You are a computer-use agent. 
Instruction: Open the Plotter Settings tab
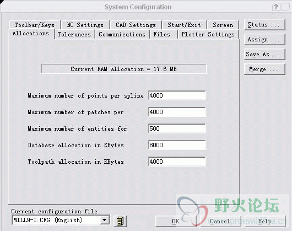(x=208, y=35)
